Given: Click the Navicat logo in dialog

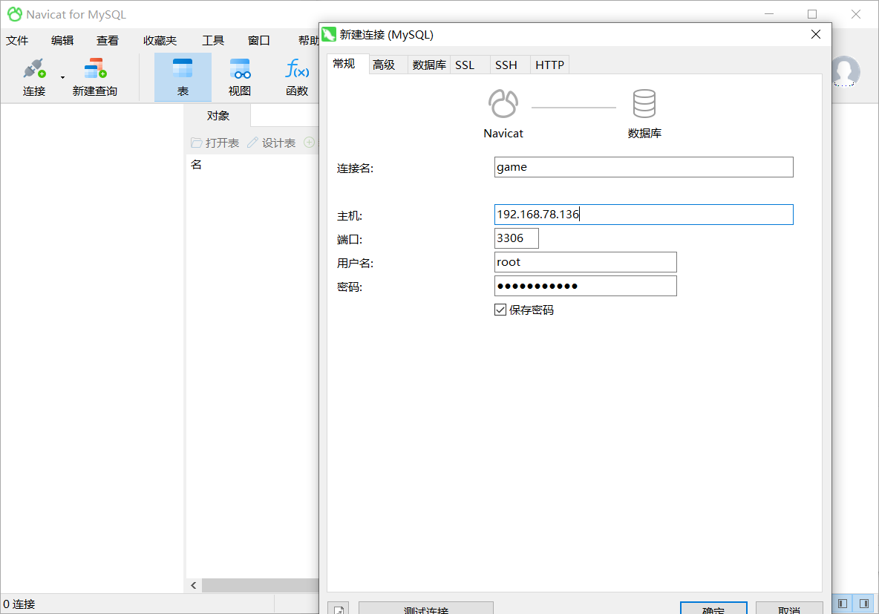Looking at the screenshot, I should 503,104.
